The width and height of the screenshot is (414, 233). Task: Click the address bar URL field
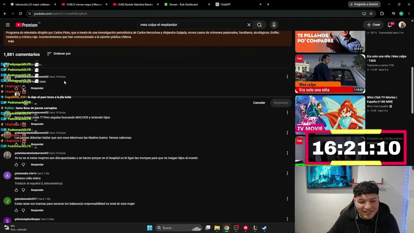[x=194, y=14]
